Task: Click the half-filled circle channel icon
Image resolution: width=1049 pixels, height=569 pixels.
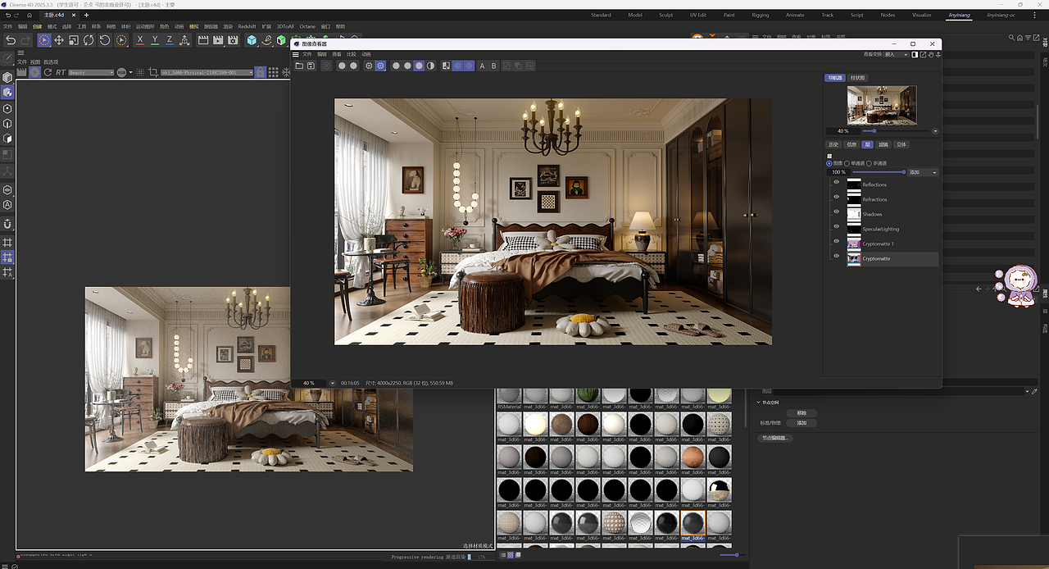Action: click(x=430, y=66)
